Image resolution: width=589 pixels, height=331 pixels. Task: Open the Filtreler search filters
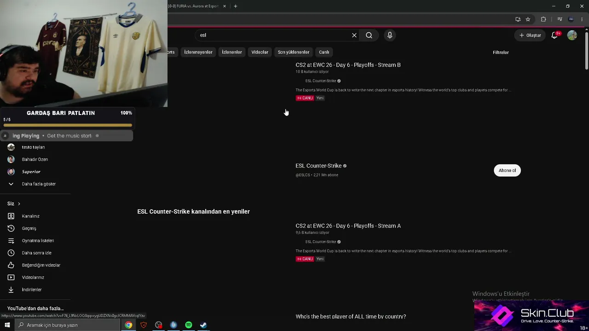coord(501,52)
